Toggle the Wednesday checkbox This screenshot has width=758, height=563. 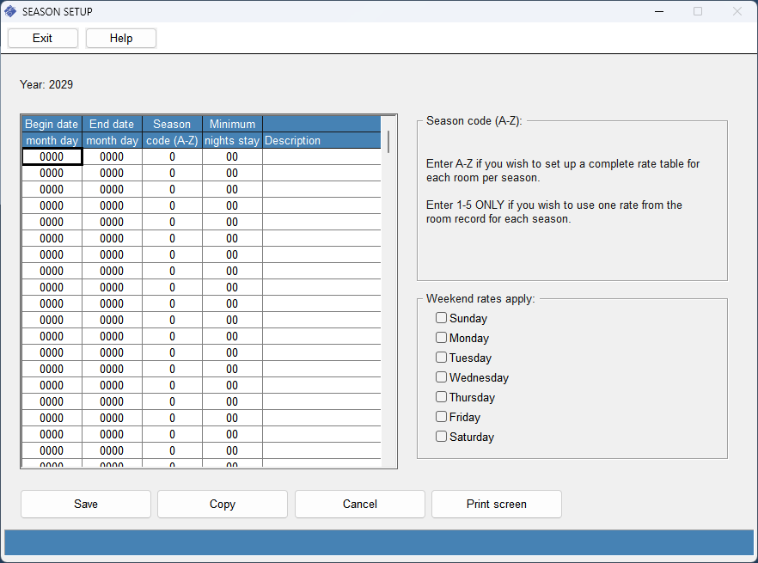click(442, 377)
